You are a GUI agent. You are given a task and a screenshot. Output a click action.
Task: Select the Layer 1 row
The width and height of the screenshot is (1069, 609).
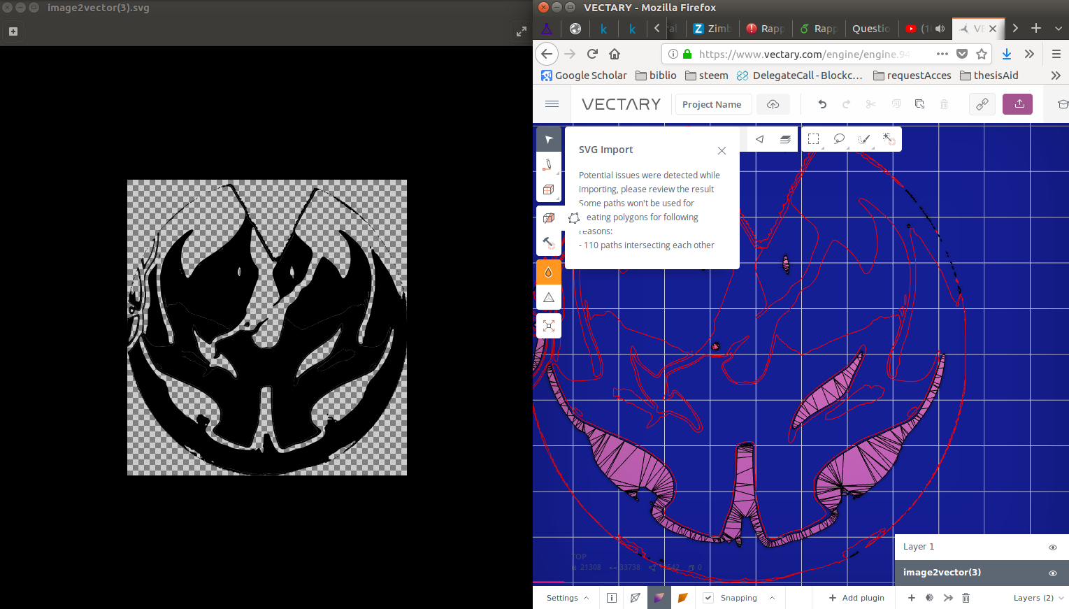coord(982,547)
